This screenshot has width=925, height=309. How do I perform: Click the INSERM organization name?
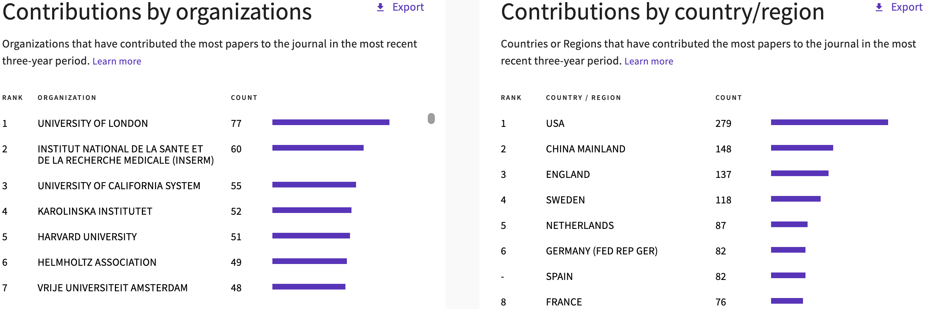(125, 155)
